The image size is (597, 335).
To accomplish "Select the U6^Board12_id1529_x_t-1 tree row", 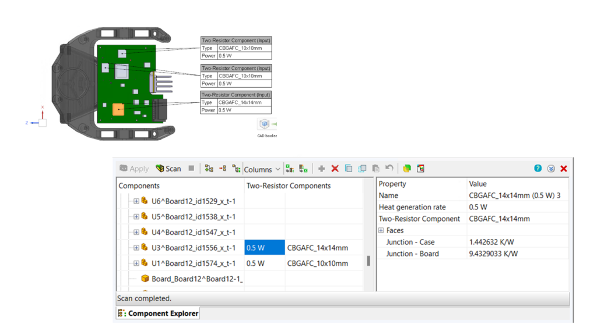I will pyautogui.click(x=194, y=201).
